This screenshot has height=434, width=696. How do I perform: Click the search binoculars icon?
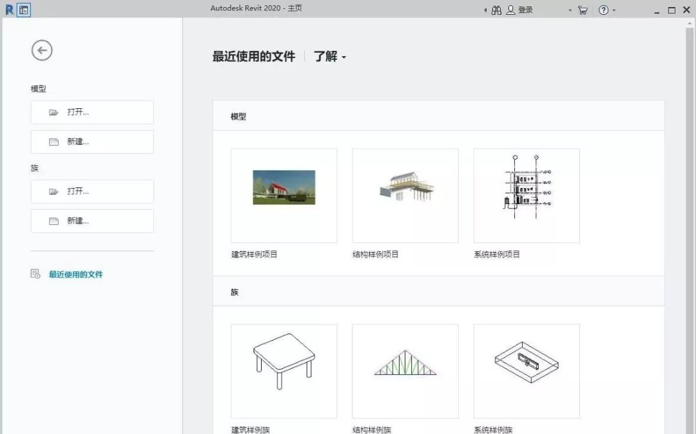tap(496, 10)
